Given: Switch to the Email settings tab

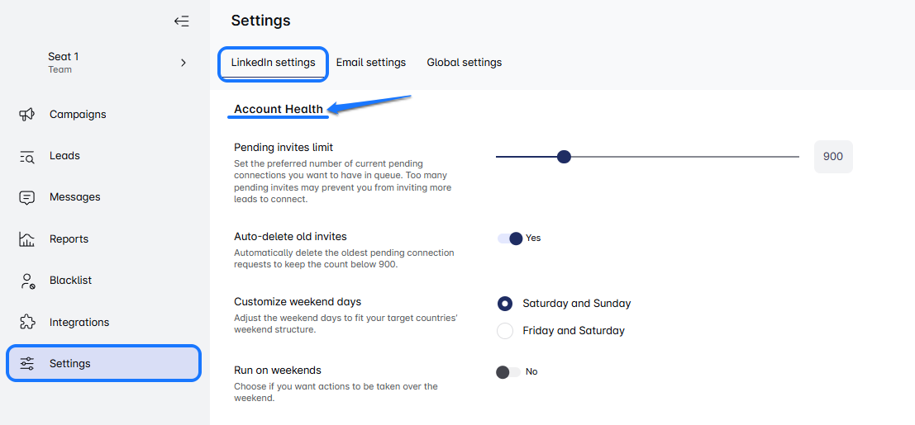Looking at the screenshot, I should tap(371, 63).
